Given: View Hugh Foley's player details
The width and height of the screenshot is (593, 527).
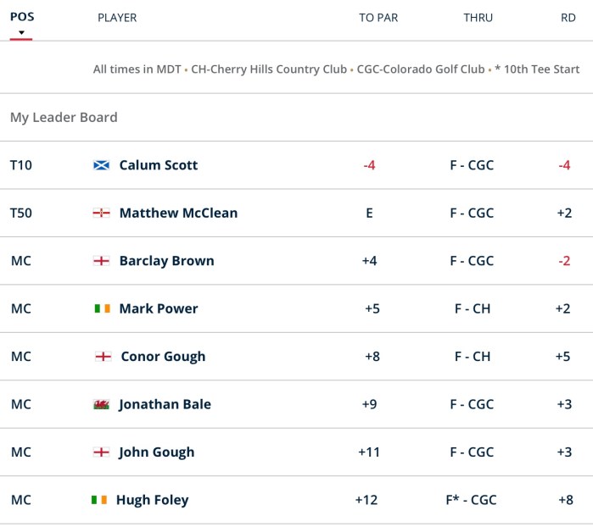Looking at the screenshot, I should (x=152, y=500).
